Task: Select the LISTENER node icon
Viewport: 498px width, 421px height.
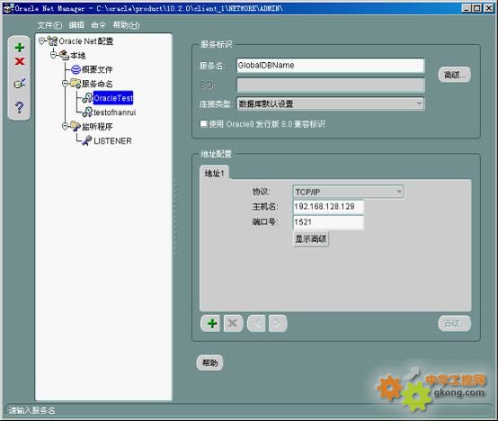Action: [x=86, y=140]
